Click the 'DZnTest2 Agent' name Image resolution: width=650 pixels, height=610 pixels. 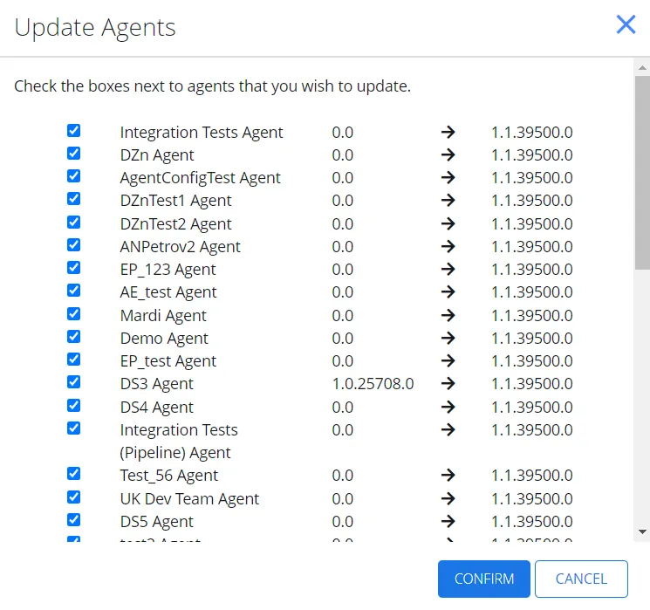click(175, 224)
